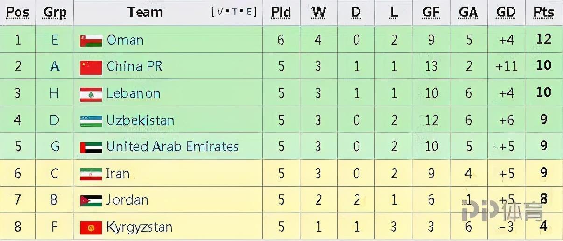Click the Pts column header

(543, 13)
